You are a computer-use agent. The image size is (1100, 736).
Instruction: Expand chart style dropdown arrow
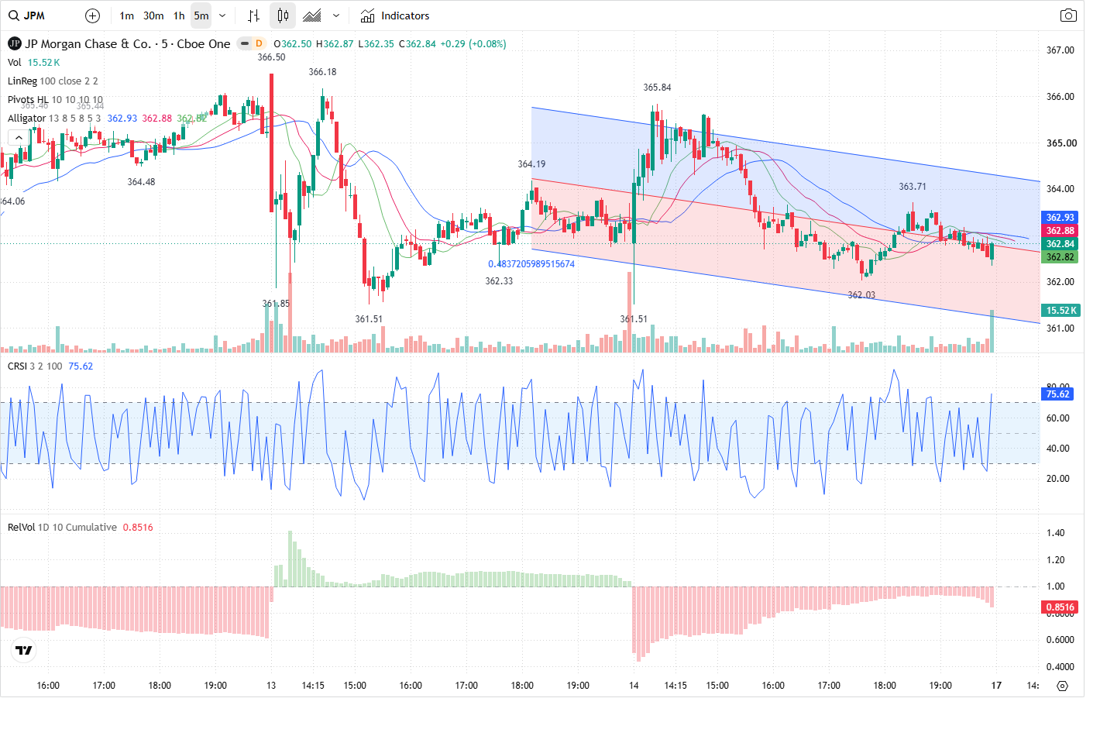(335, 15)
